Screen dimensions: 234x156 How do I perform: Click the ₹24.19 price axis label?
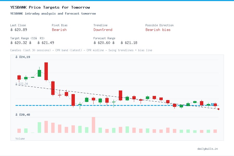(23, 57)
